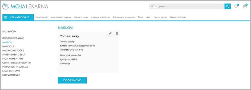Select GDPR - Osebni podatki link

17,63
